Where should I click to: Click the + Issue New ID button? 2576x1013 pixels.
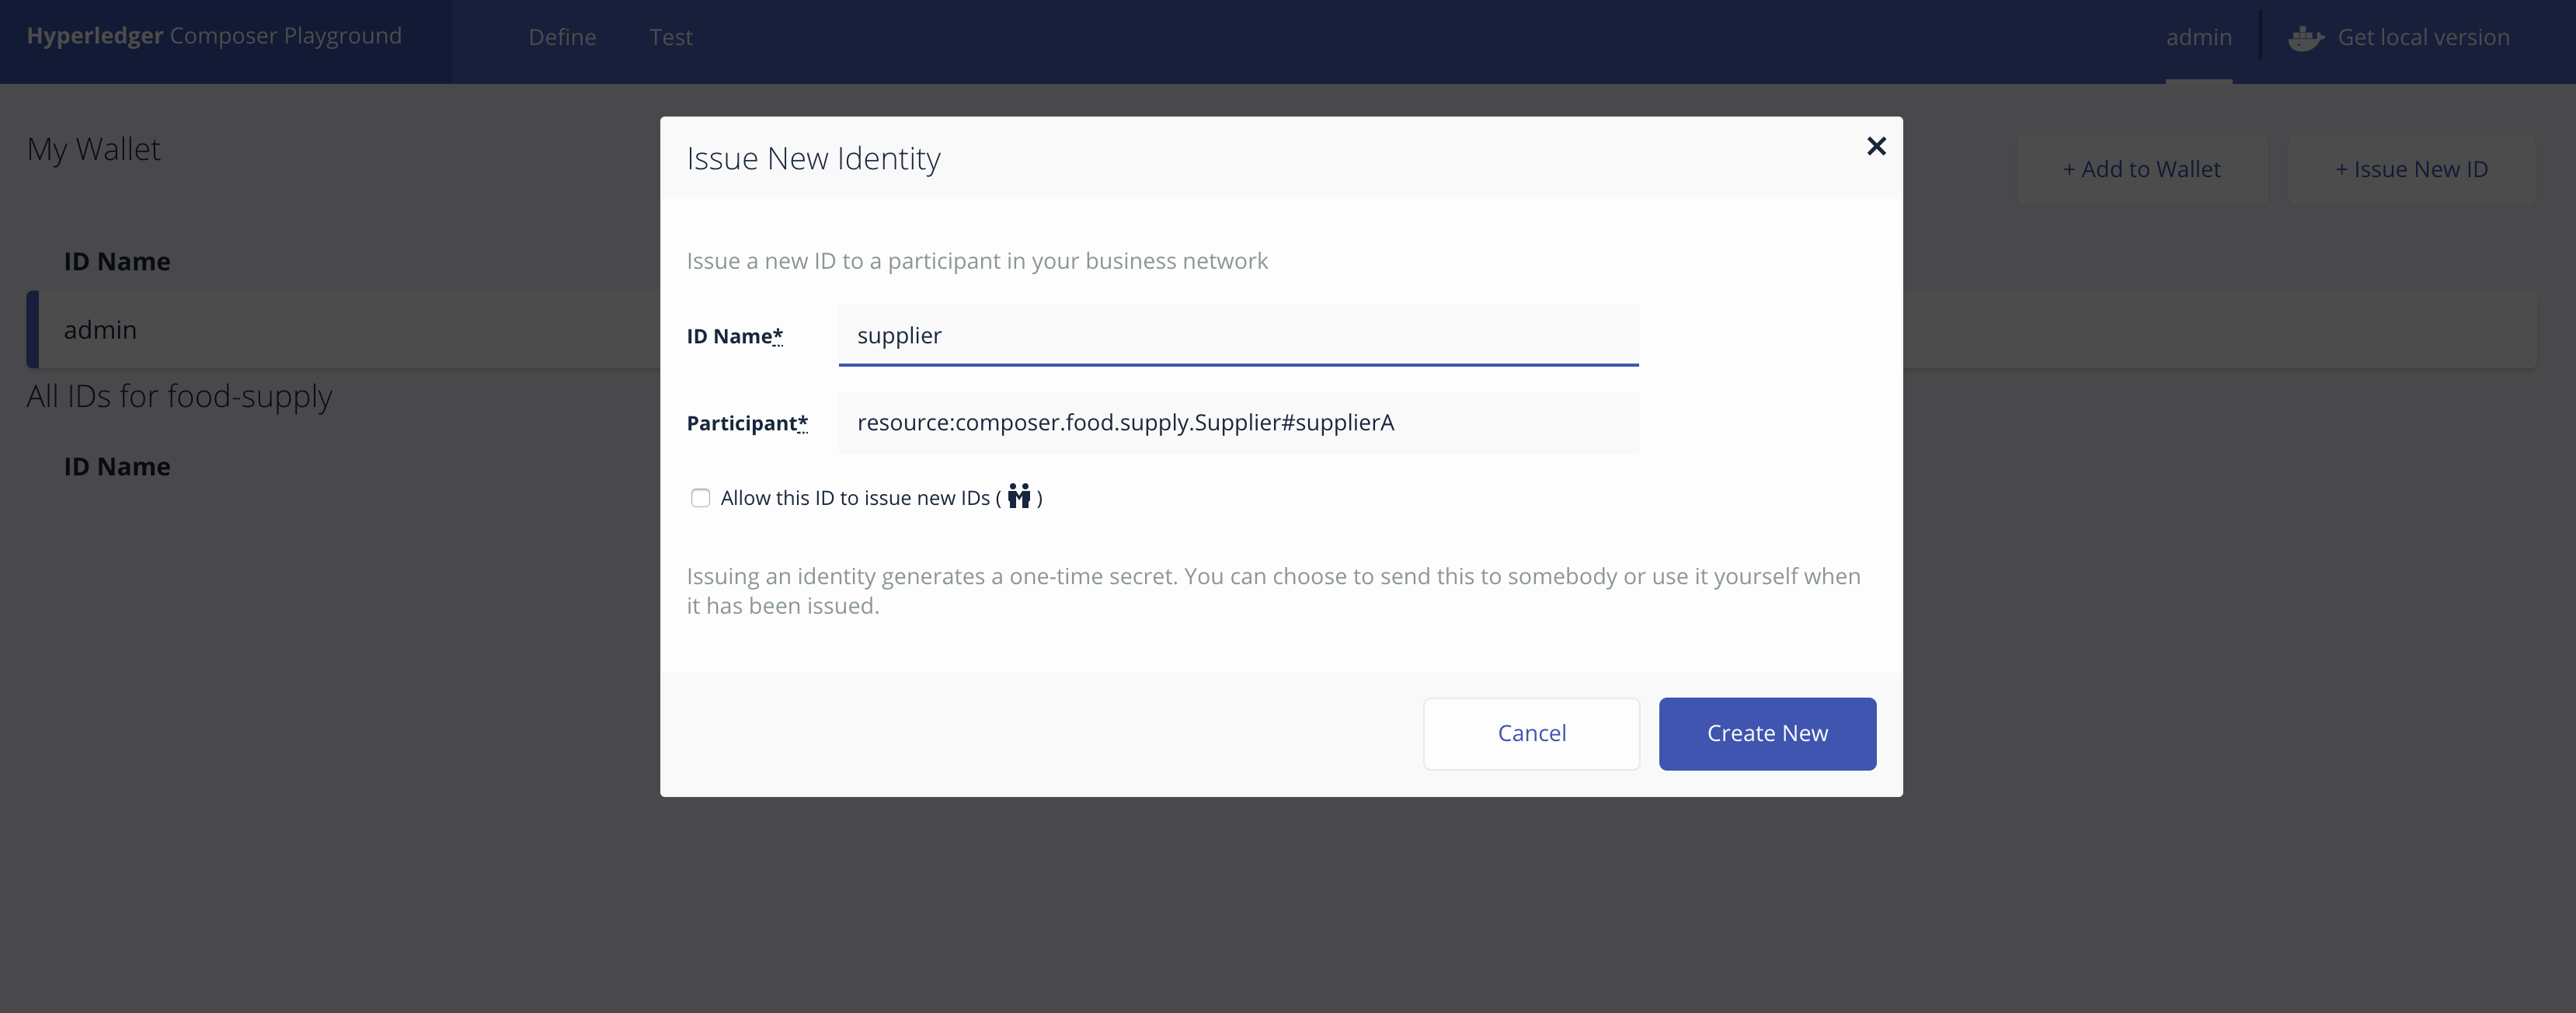(x=2411, y=170)
